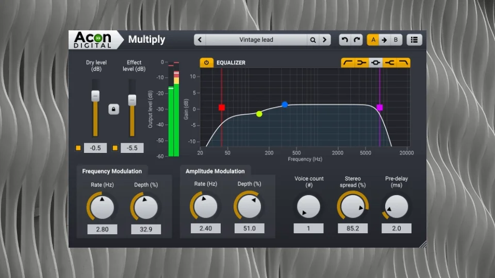Viewport: 495px width, 278px height.
Task: Redo the last change
Action: [x=357, y=40]
